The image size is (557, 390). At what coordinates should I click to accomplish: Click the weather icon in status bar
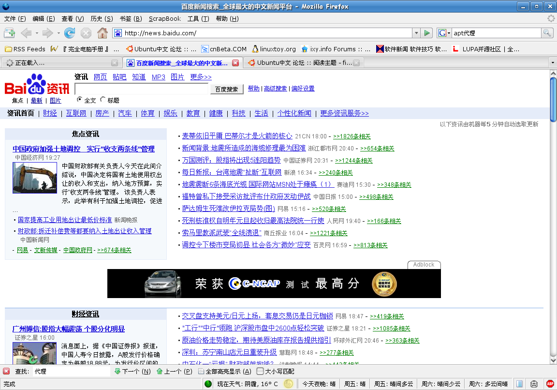point(289,384)
